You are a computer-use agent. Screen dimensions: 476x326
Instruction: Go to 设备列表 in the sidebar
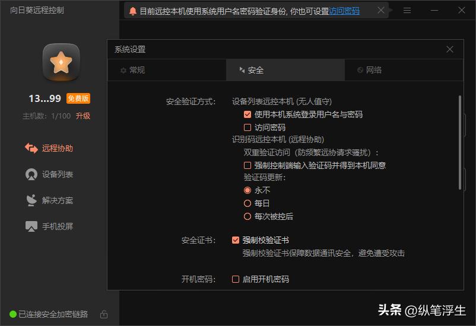(x=49, y=174)
